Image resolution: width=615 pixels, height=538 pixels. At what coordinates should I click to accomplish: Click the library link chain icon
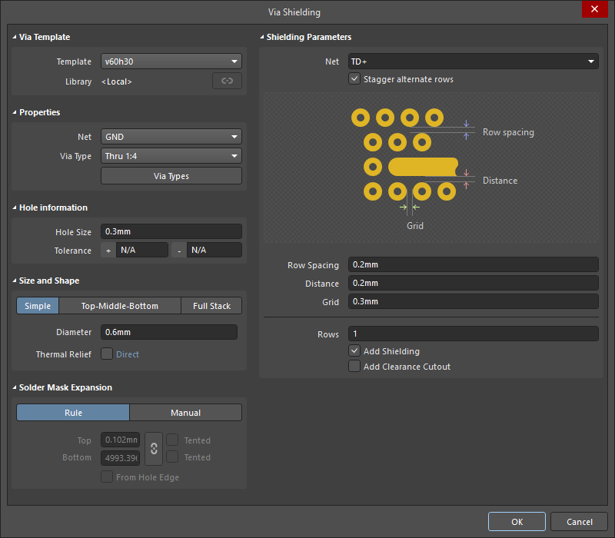coord(227,81)
